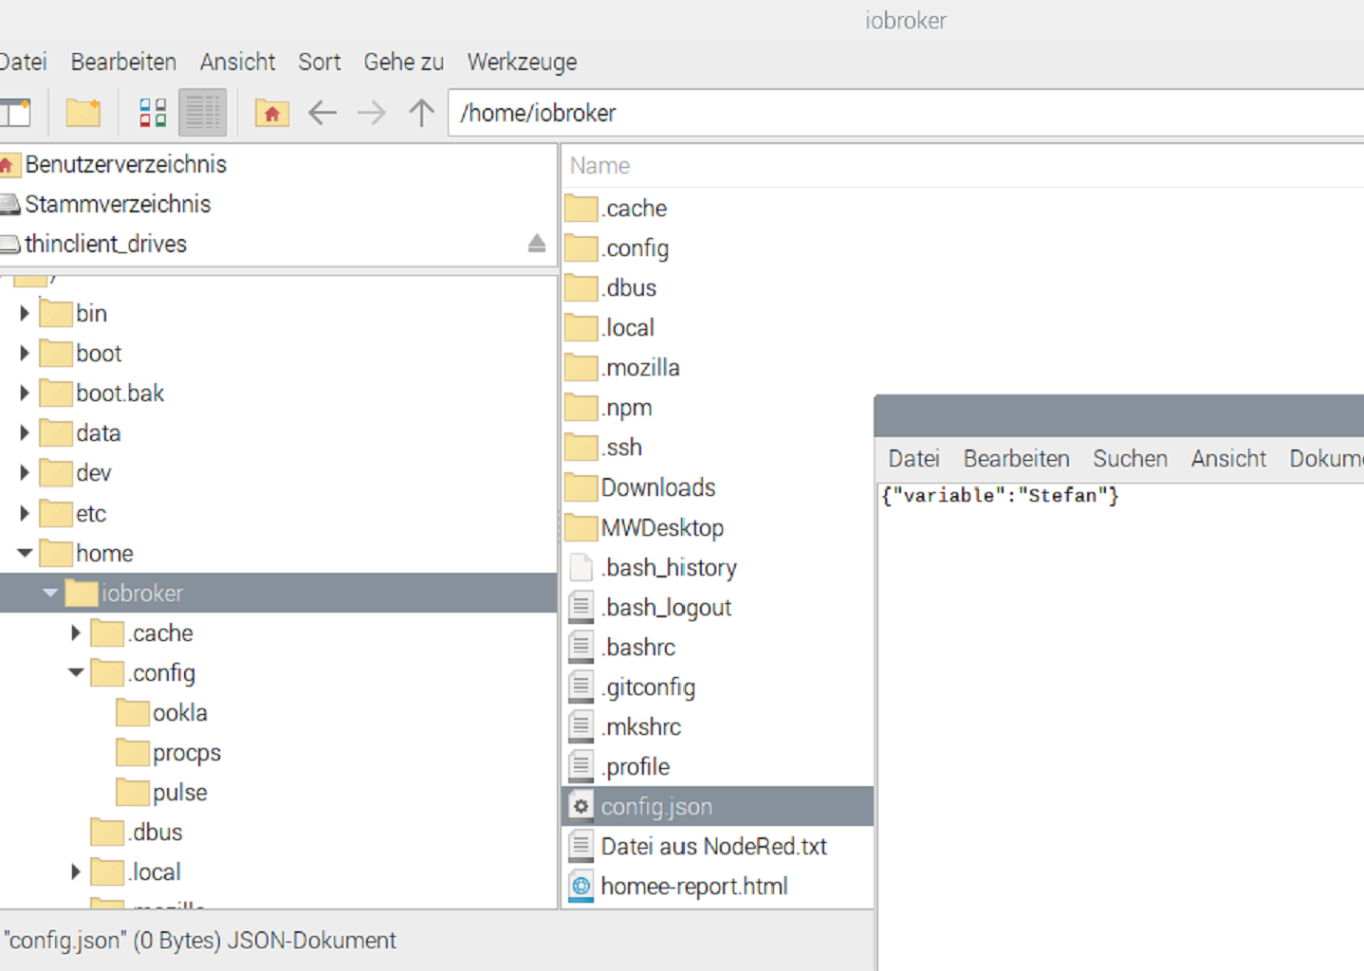The width and height of the screenshot is (1364, 971).
Task: Navigate forward with the right arrow
Action: (372, 113)
